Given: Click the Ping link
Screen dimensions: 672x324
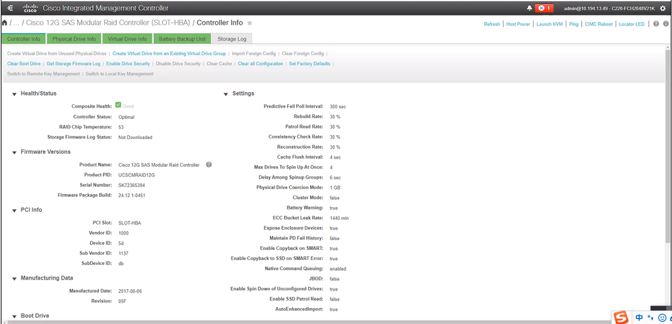Looking at the screenshot, I should click(573, 24).
